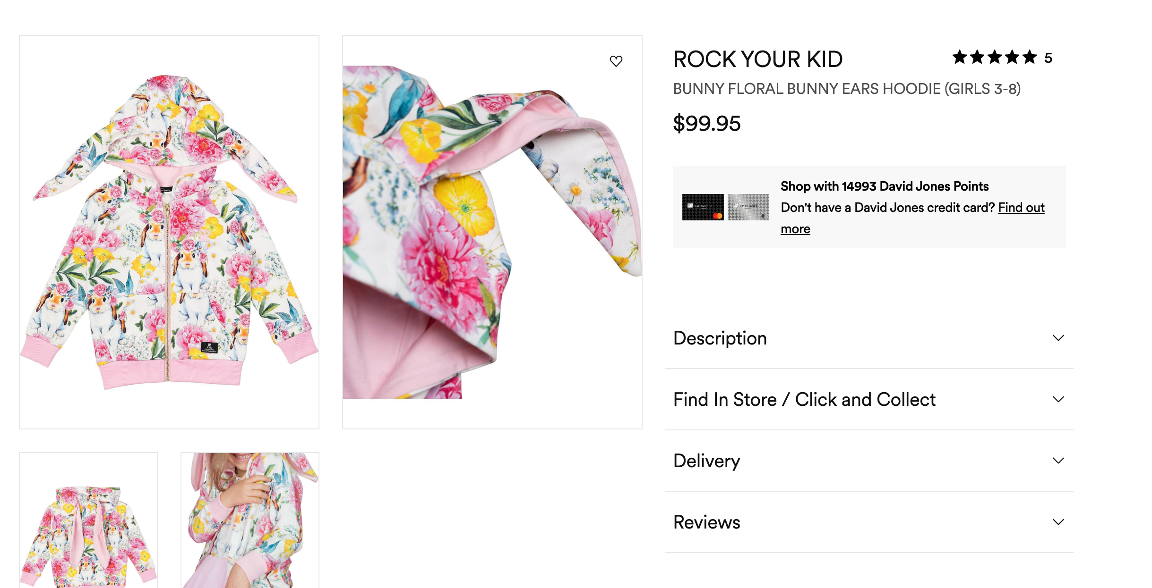Open the Find out more link
This screenshot has width=1152, height=588.
[x=1021, y=208]
